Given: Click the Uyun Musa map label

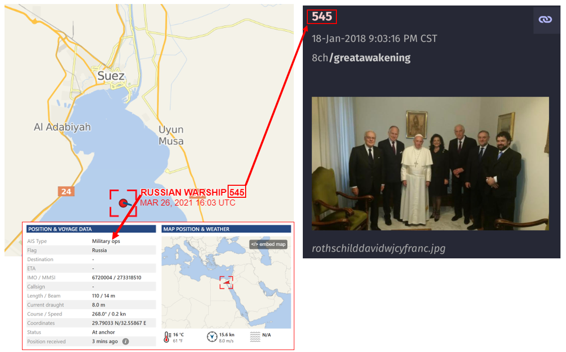Looking at the screenshot, I should (x=171, y=135).
